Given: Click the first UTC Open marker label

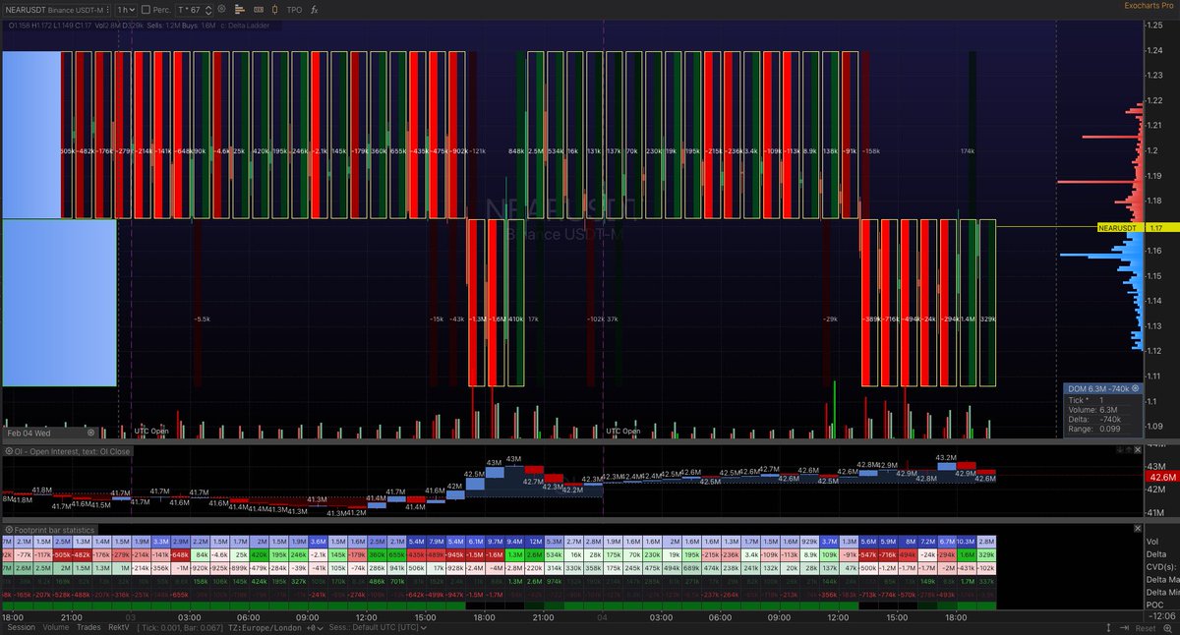Looking at the screenshot, I should point(151,431).
